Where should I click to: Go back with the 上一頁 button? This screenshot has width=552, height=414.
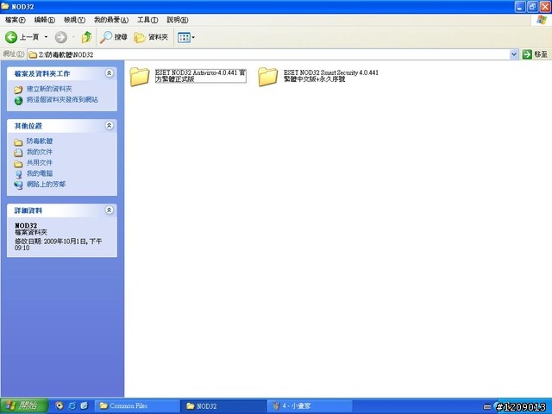coord(22,37)
